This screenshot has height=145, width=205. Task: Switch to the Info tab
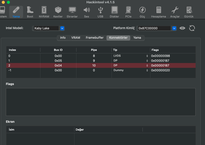63,38
